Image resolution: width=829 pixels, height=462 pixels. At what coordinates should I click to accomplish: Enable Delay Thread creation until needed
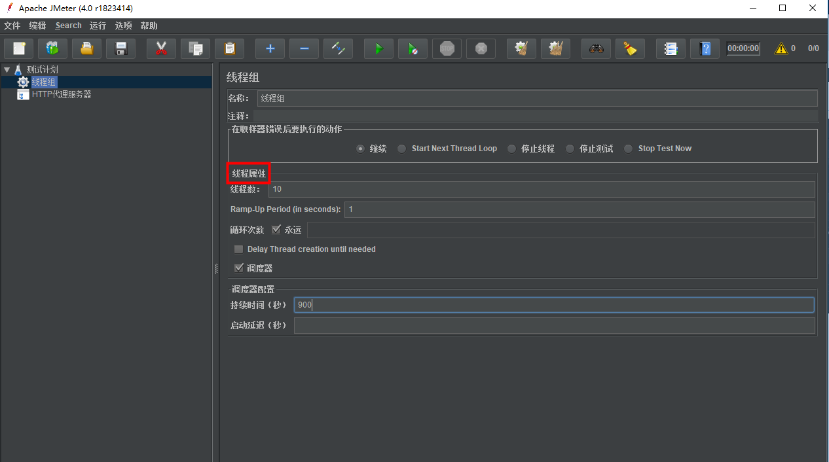pos(239,249)
